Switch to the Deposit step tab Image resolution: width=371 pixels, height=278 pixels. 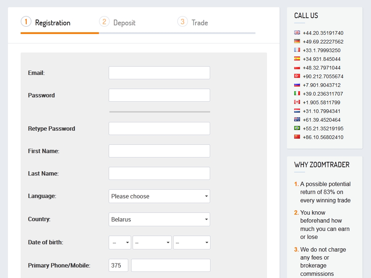tap(124, 23)
